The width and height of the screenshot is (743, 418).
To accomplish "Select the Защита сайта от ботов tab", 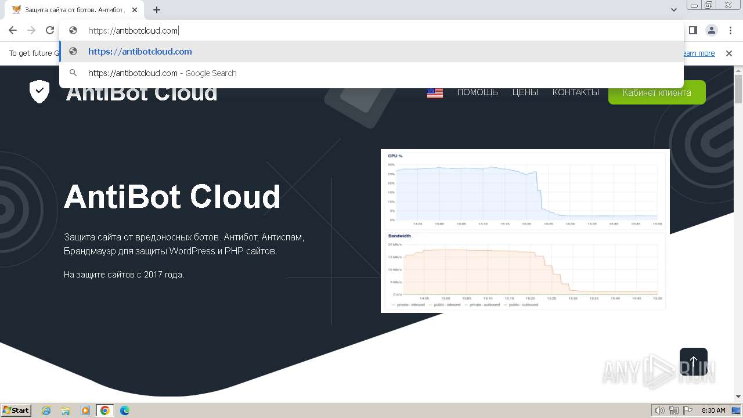I will pos(74,10).
